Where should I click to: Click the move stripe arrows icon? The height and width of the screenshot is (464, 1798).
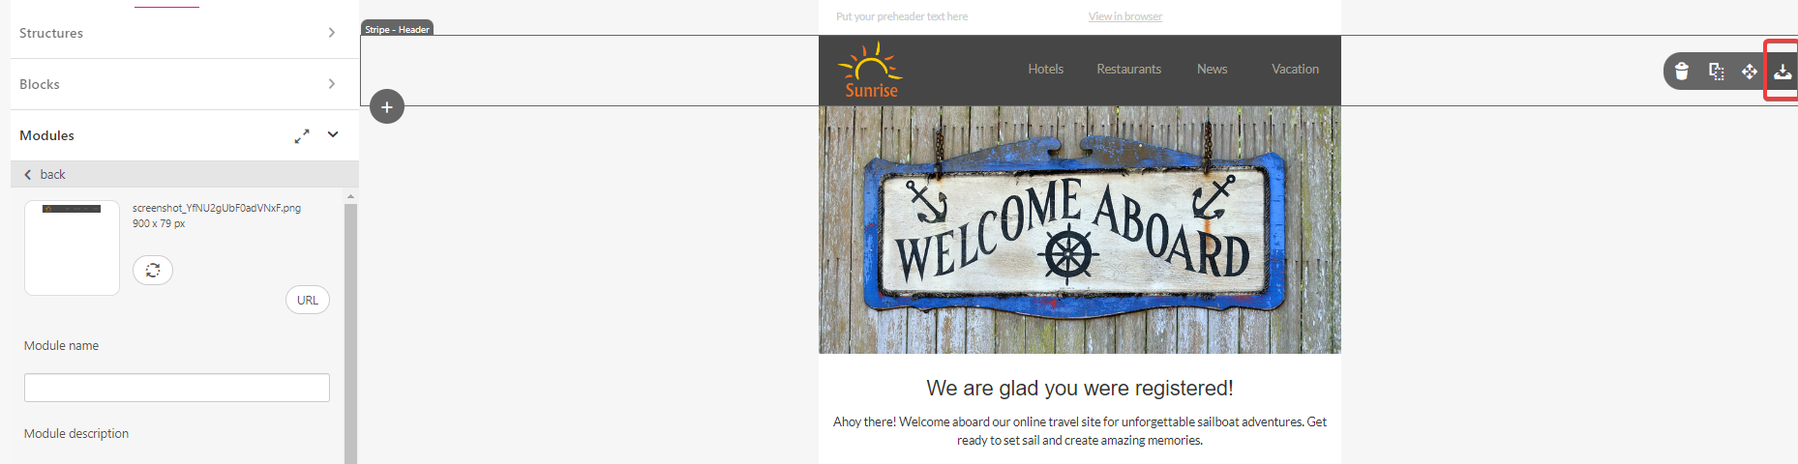click(1750, 71)
